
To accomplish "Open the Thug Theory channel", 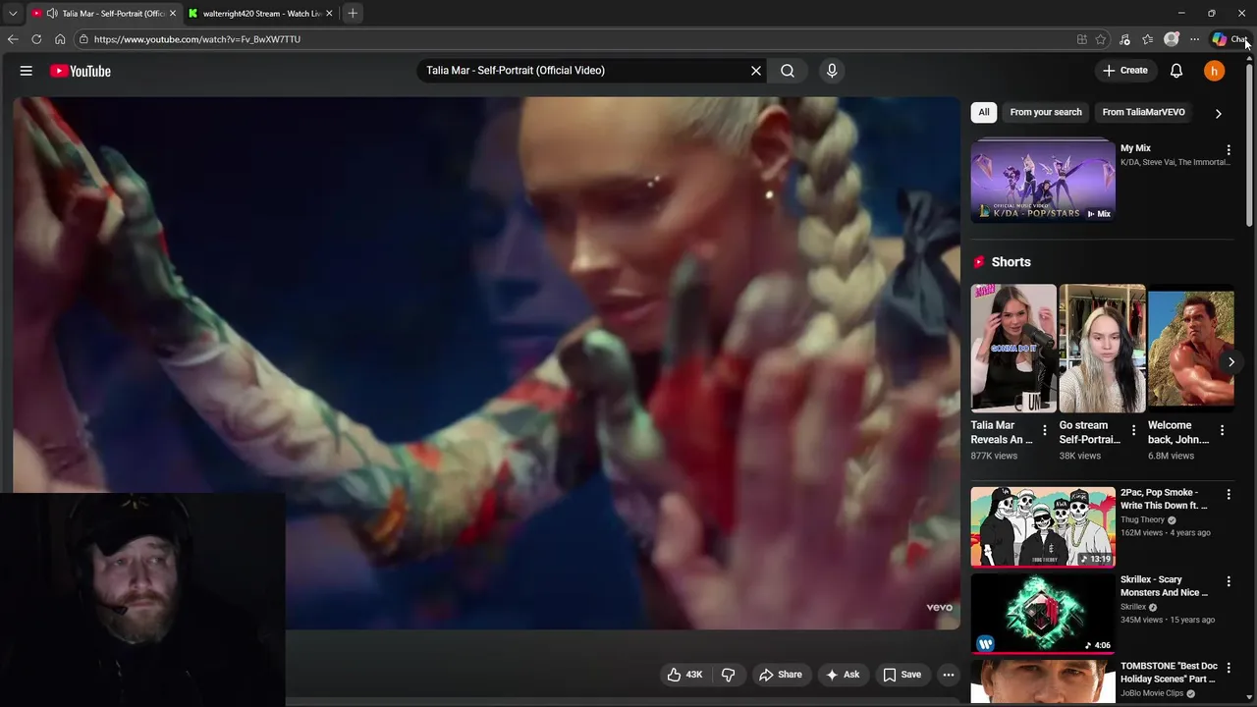I will click(1142, 519).
